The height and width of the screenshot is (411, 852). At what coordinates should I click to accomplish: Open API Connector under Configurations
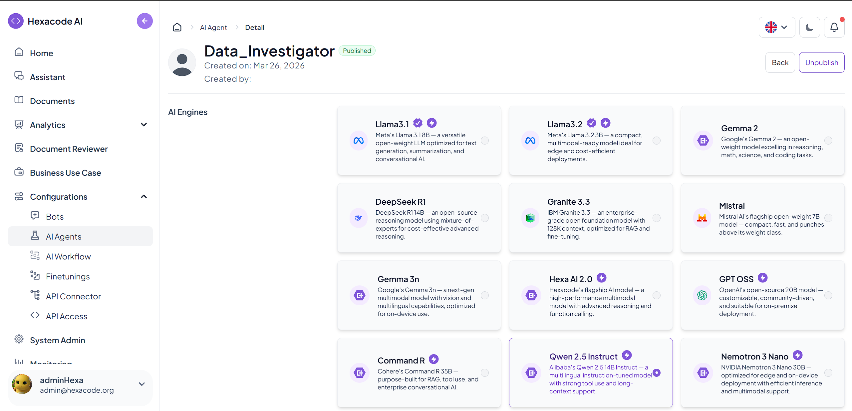(x=80, y=296)
